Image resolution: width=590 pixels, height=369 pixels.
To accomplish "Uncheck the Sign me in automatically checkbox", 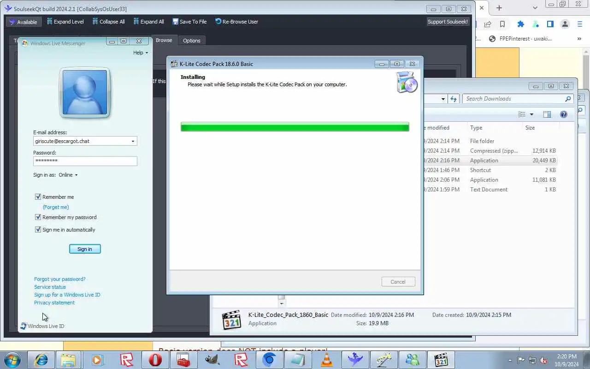I will [x=38, y=230].
